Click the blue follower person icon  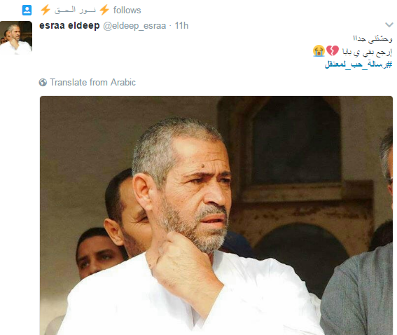[27, 10]
